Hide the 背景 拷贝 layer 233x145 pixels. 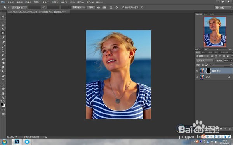(197, 71)
